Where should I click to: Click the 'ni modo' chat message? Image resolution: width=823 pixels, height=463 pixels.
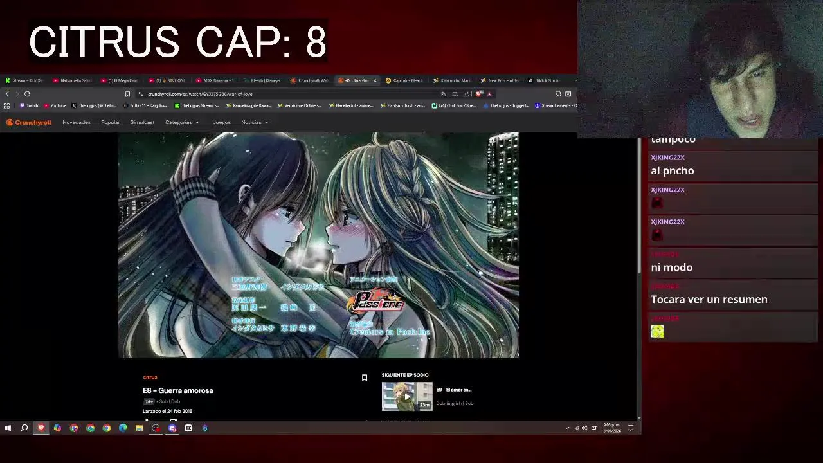(x=671, y=267)
